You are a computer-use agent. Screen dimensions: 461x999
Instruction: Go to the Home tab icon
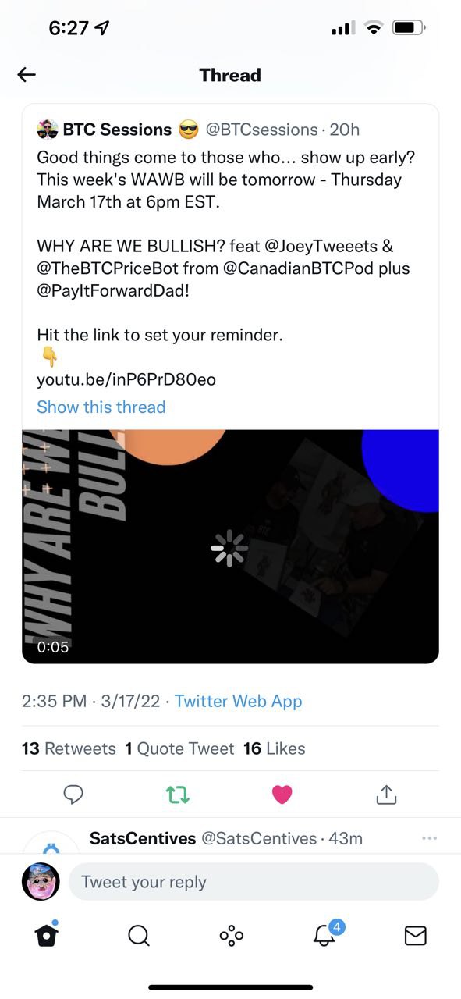pos(47,934)
